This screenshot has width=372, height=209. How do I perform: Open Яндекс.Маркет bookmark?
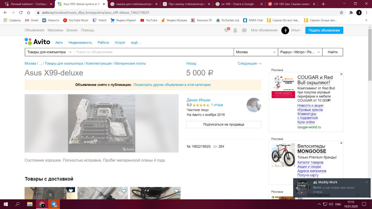123,20
